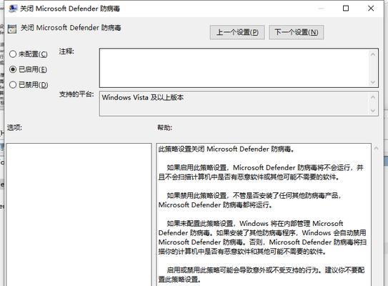The image size is (388, 286).
Task: Close the Microsoft Defender policy dialog
Action: pyautogui.click(x=371, y=9)
